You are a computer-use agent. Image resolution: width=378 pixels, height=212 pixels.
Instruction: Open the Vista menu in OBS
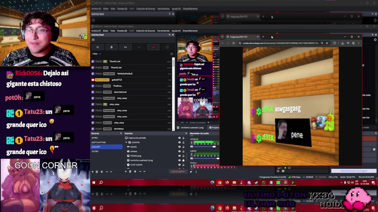113,31
